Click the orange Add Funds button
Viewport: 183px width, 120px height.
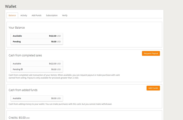tap(153, 88)
